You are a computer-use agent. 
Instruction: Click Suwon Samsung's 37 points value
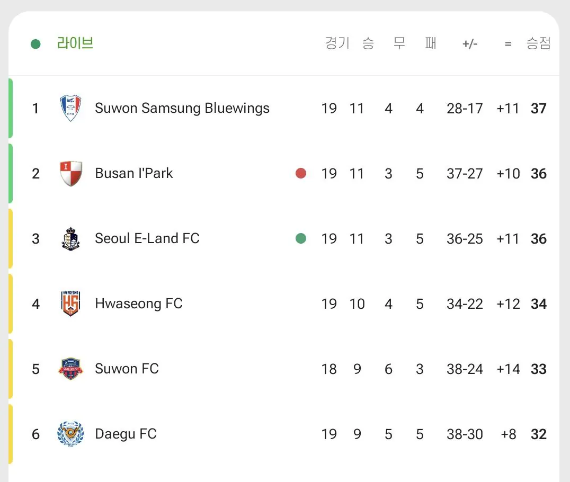click(x=538, y=109)
